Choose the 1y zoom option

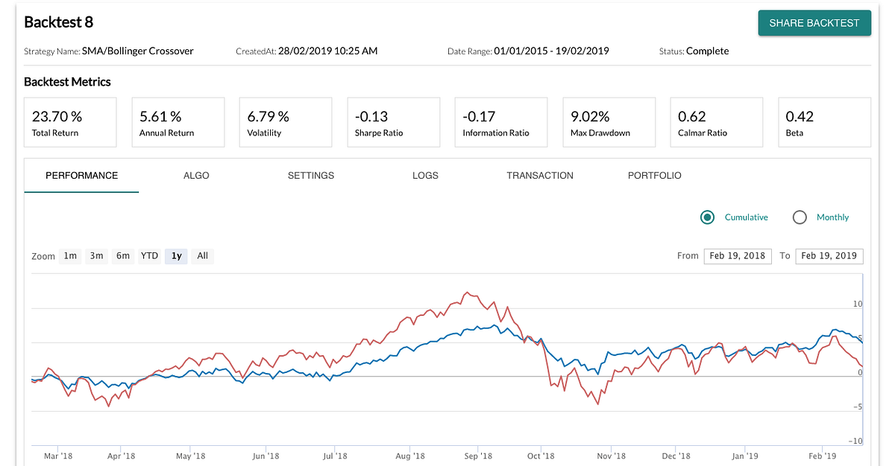point(176,255)
